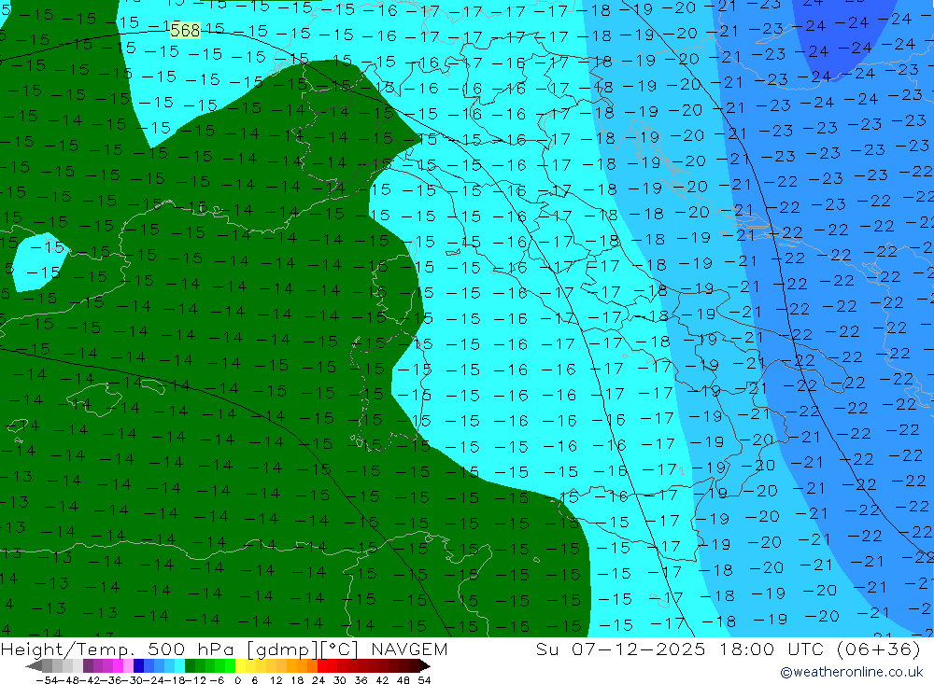934x684 pixels.
Task: Click the NAVGEM model name label
Action: tap(409, 649)
